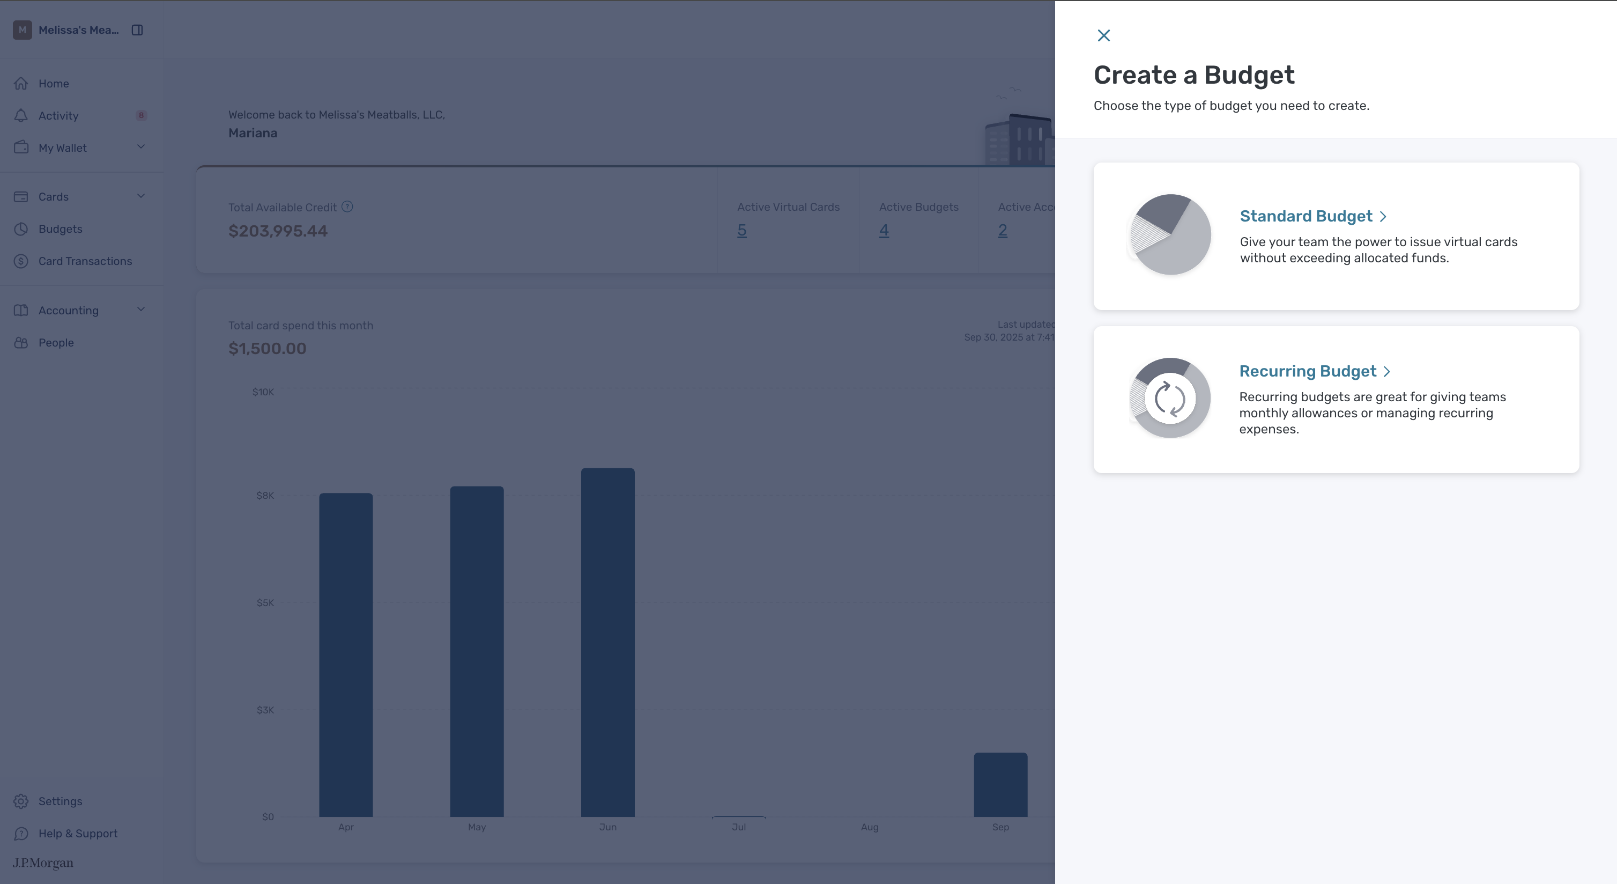The image size is (1617, 884).
Task: Click the My Wallet icon
Action: (x=21, y=148)
